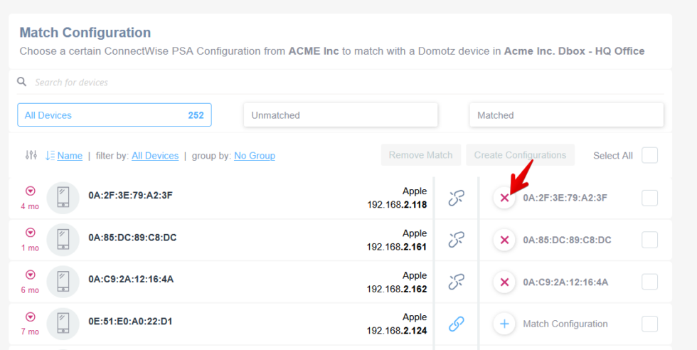697x350 pixels.
Task: Open the filter by All Devices dropdown
Action: point(155,156)
